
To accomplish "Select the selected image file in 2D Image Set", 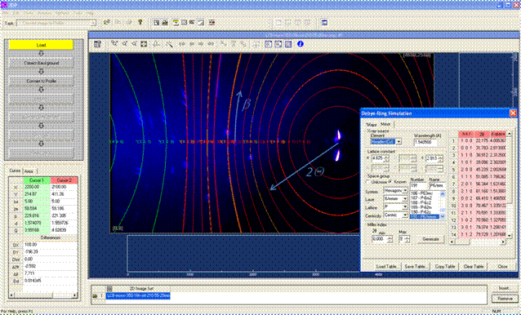I will click(x=138, y=295).
